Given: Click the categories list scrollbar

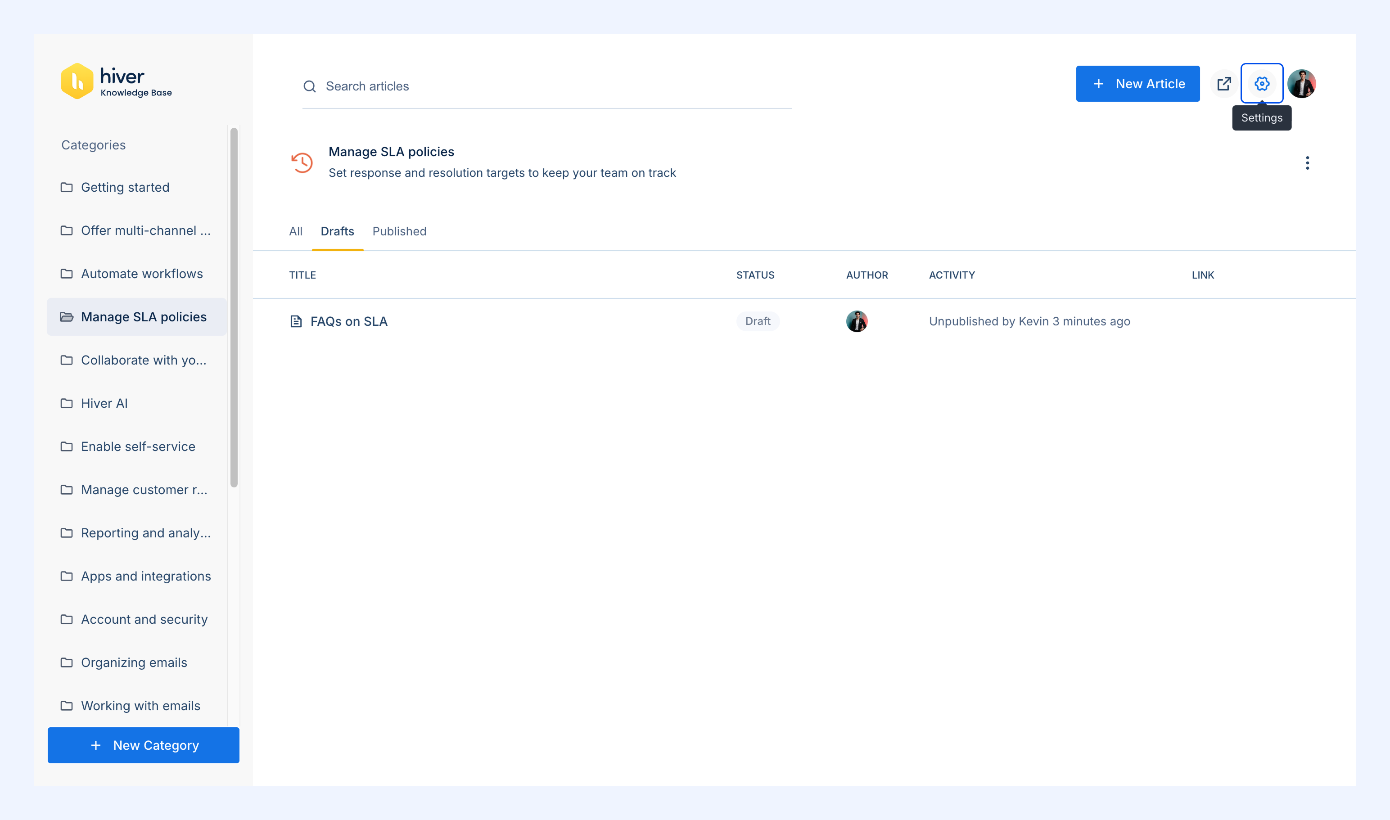Looking at the screenshot, I should 234,307.
